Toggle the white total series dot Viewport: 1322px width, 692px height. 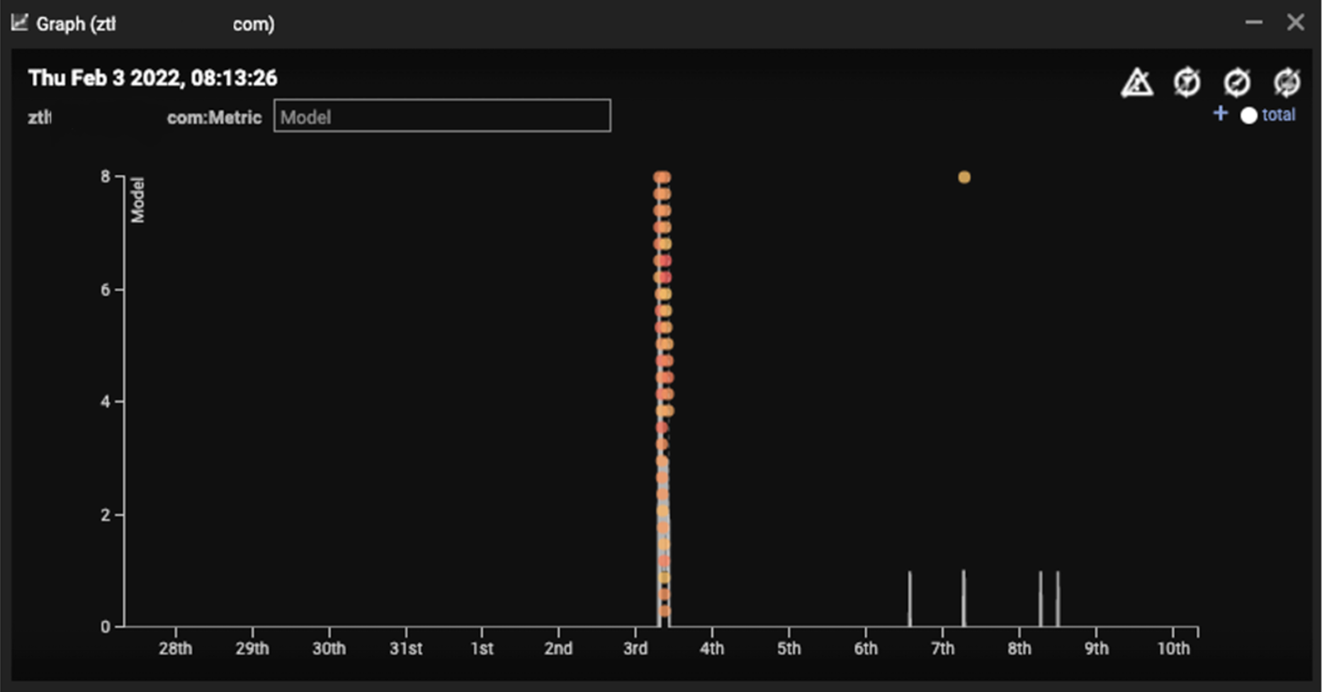pyautogui.click(x=1248, y=116)
